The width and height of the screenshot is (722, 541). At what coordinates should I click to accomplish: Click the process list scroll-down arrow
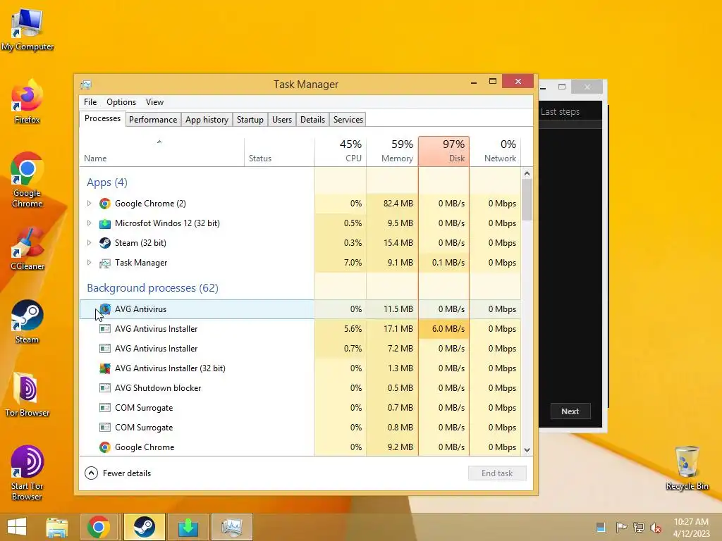click(x=527, y=450)
